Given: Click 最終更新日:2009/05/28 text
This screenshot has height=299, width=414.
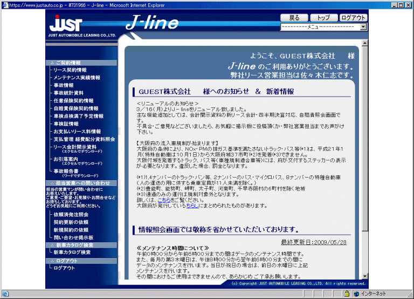Looking at the screenshot, I should [x=314, y=242].
